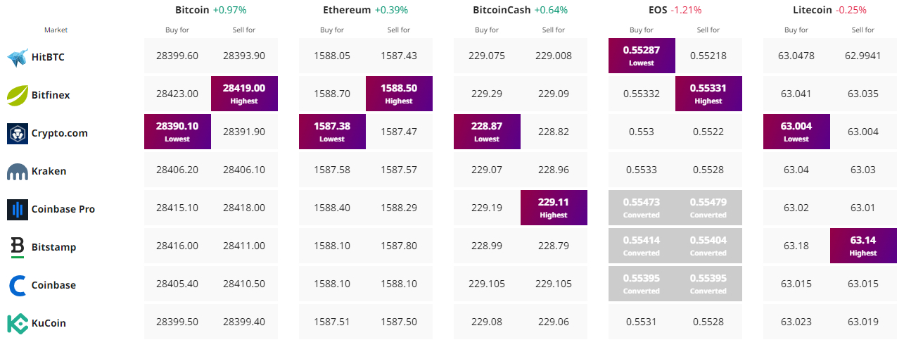Click the Bitfinex leaf logo icon
The height and width of the screenshot is (340, 904).
17,95
